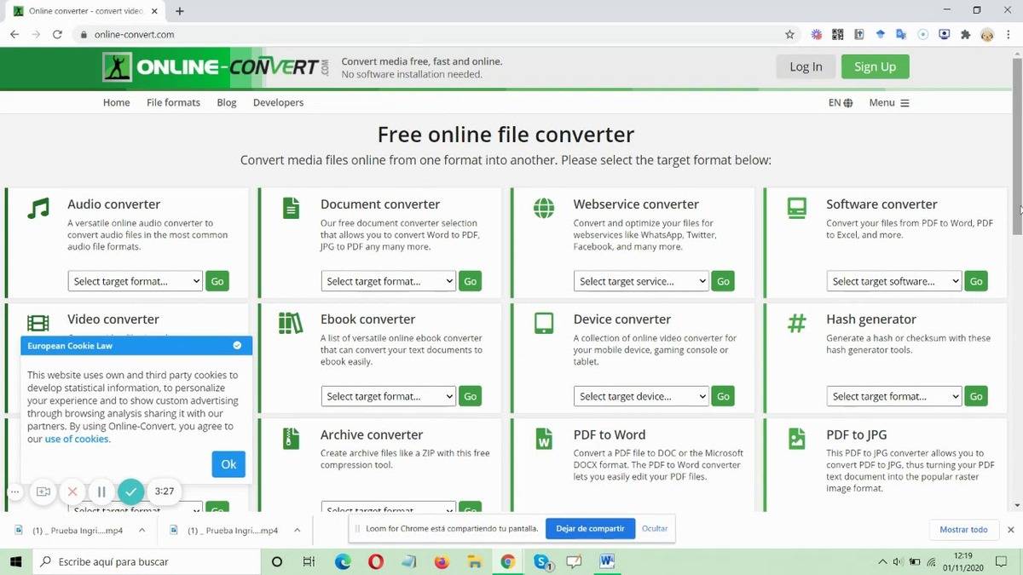1023x575 pixels.
Task: Click the Ebook converter books icon
Action: [291, 323]
